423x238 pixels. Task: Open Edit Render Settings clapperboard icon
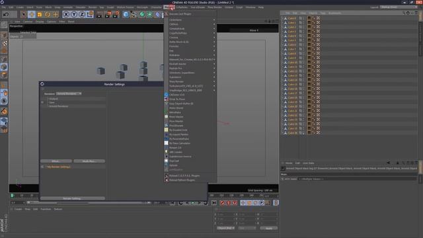(x=116, y=15)
